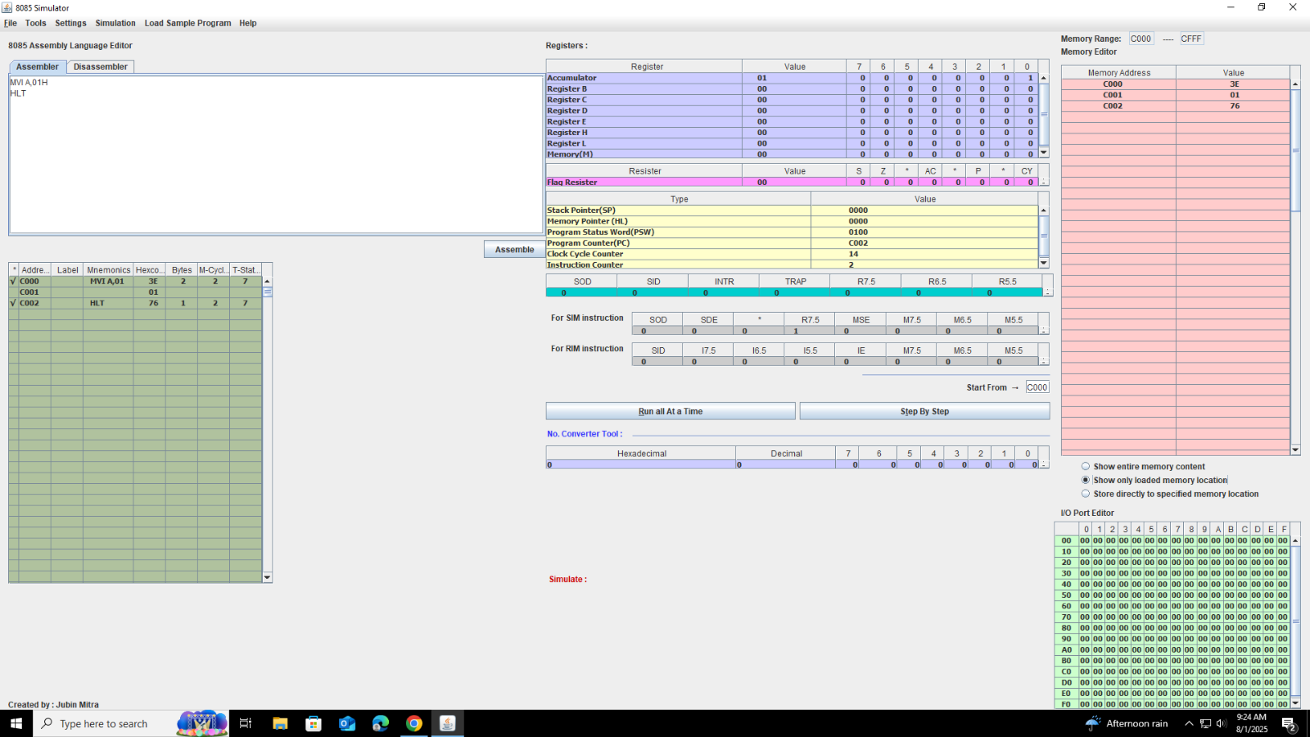The width and height of the screenshot is (1310, 737).
Task: Click inside the assembly code editor area
Action: 276,156
